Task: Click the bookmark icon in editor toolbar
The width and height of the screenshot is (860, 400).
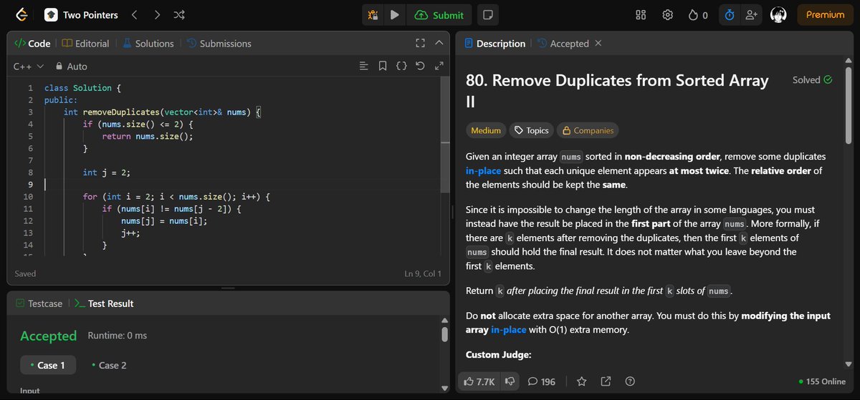Action: pos(383,67)
